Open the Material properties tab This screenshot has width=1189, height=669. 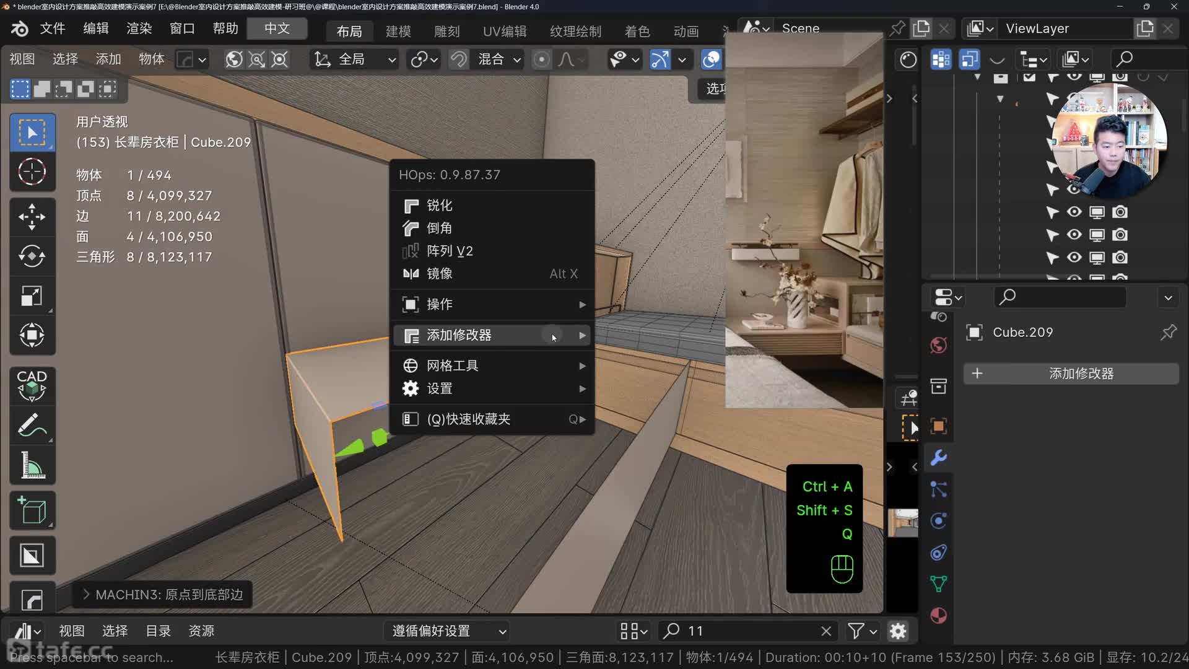click(938, 616)
